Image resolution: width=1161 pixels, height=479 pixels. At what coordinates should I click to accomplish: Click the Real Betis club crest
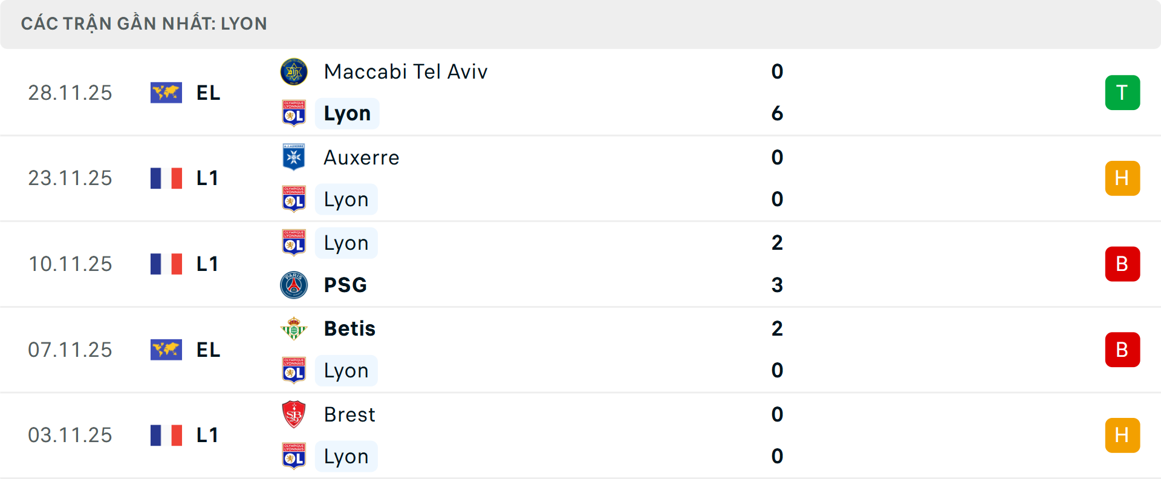click(294, 329)
